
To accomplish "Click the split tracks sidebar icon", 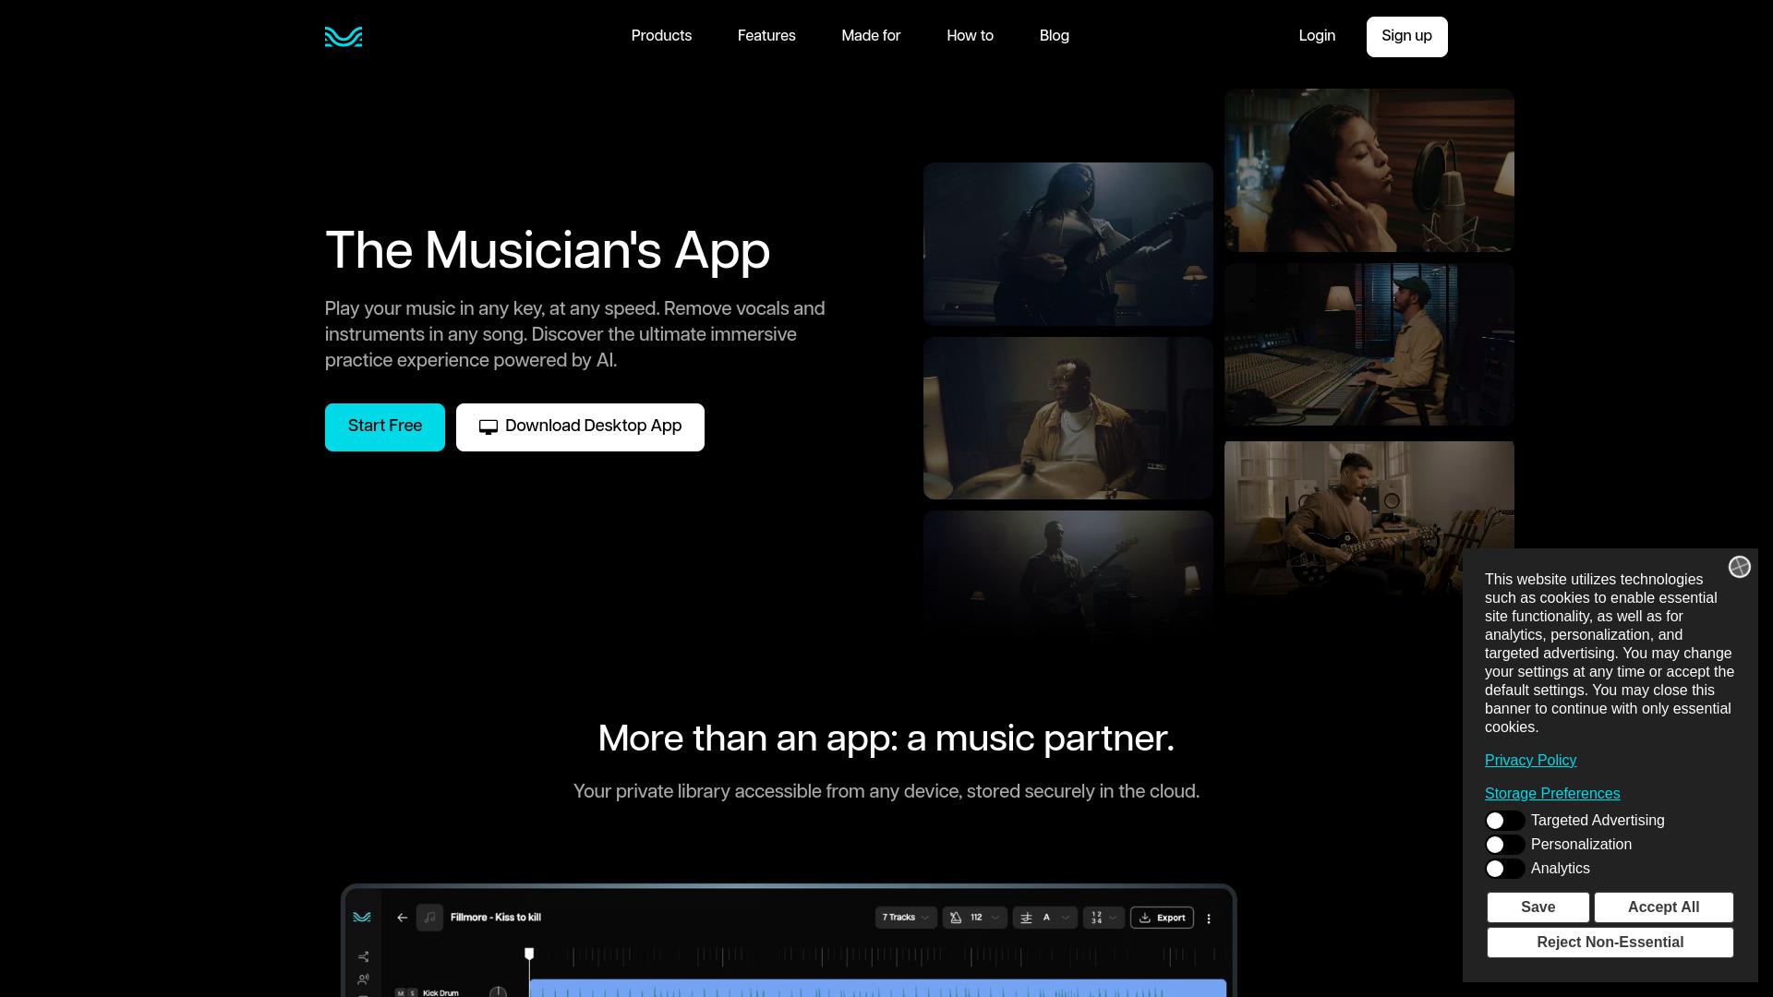I will (363, 957).
